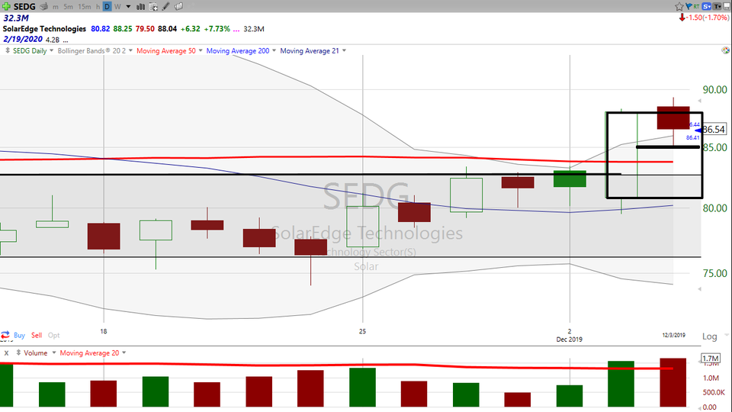Click the 12/3/2019 date axis label
The height and width of the screenshot is (412, 732).
coord(673,335)
